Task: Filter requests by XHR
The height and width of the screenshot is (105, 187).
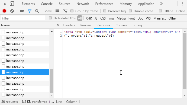Action: 89,18
